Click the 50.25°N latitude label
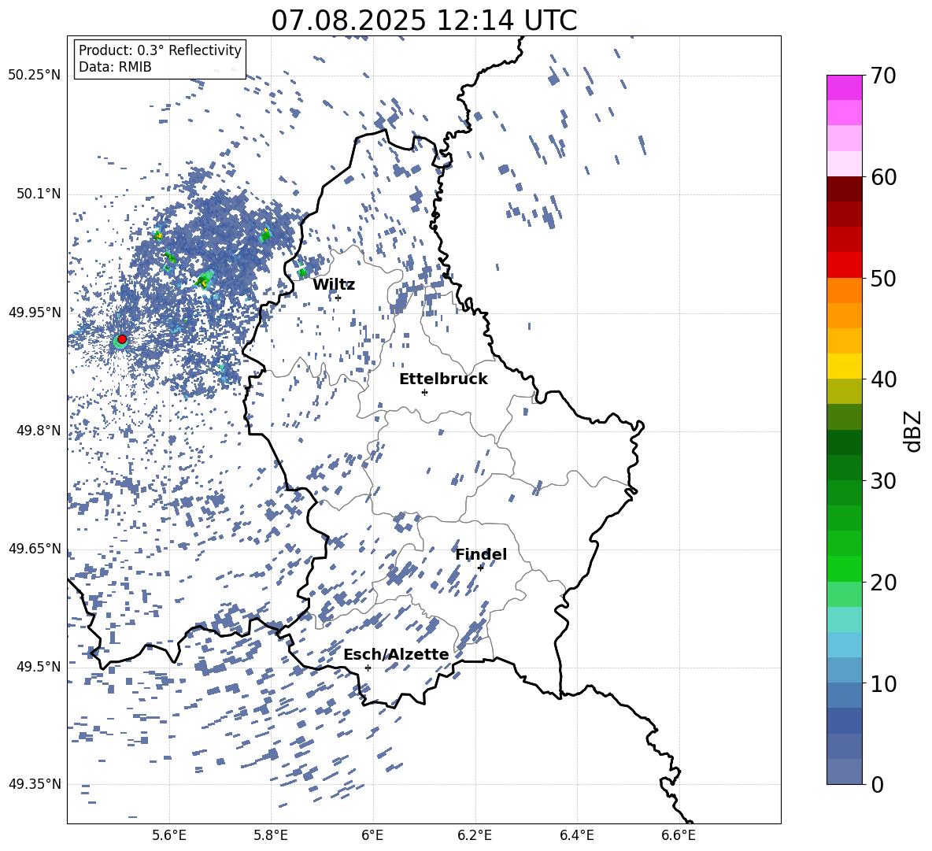This screenshot has width=932, height=851. (x=35, y=76)
